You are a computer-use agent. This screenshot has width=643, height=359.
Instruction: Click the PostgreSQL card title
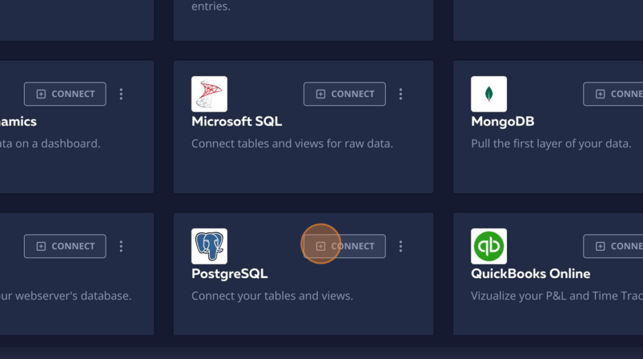tap(229, 274)
